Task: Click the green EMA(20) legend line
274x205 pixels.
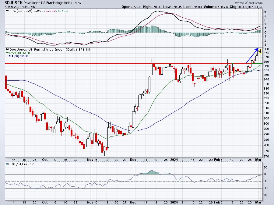Action: [x=7, y=53]
